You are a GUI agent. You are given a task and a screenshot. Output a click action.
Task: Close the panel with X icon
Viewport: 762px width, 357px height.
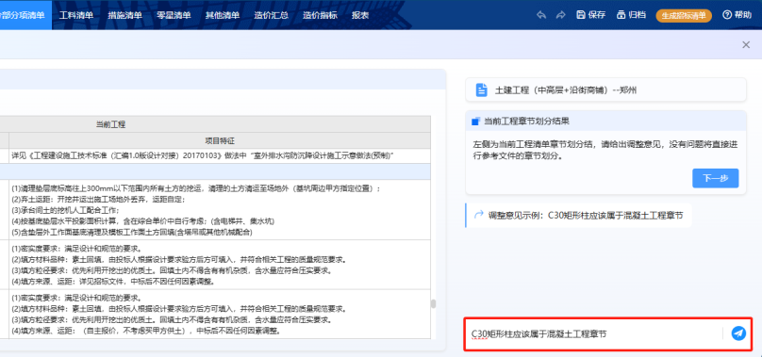(x=746, y=44)
